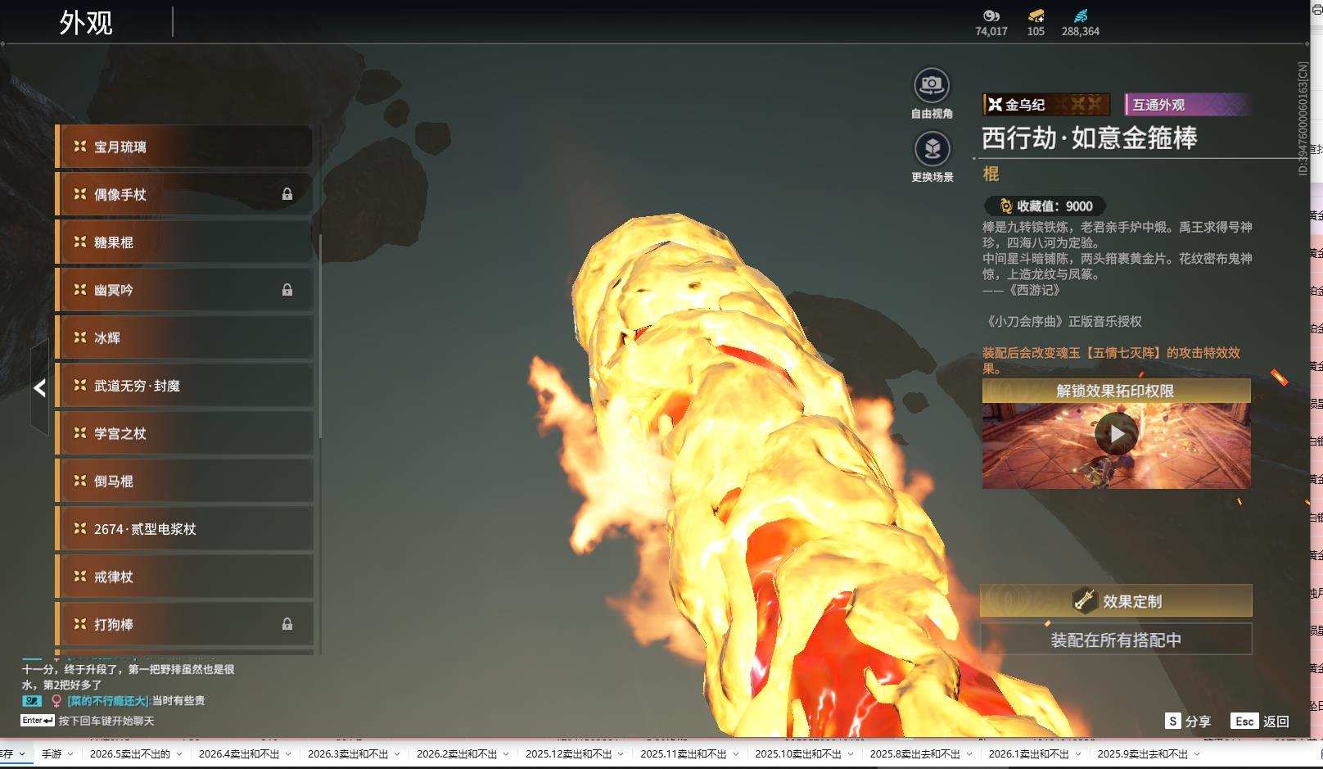Select the 糖果棍 skin

(184, 242)
